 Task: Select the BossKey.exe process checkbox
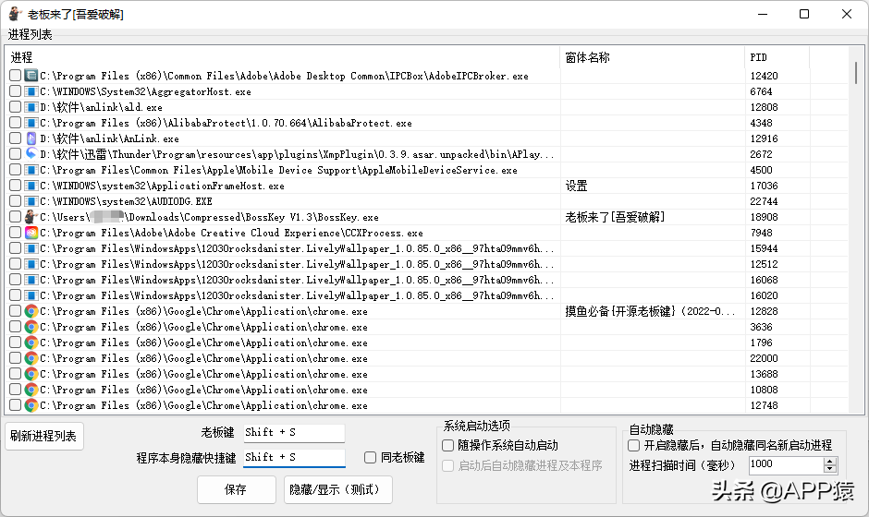tap(16, 217)
